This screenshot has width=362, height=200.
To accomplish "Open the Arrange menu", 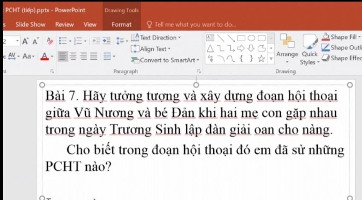I will tap(287, 49).
